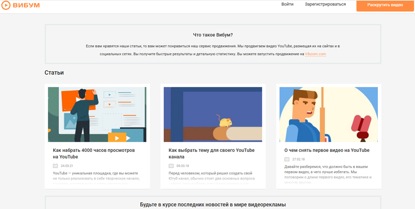Open the thumbnail showing a mouse on a log
The width and height of the screenshot is (415, 209).
tap(213, 114)
